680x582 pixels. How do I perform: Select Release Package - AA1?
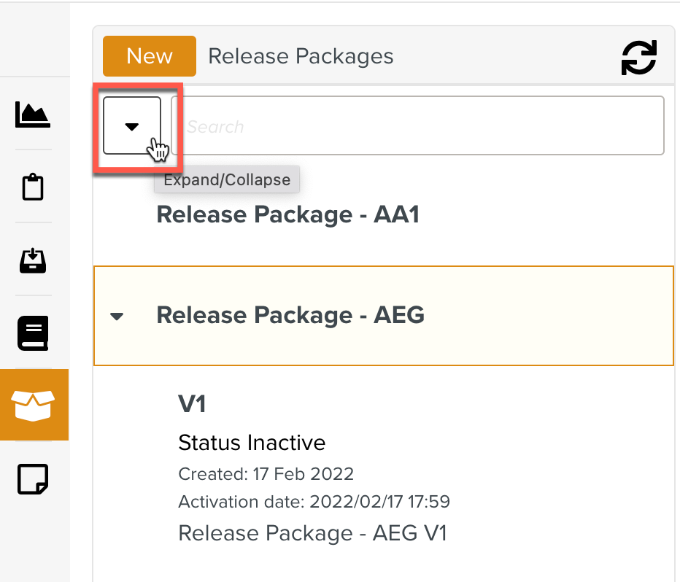pyautogui.click(x=287, y=215)
